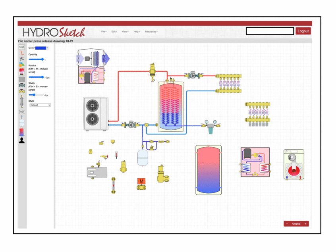Click the black user silhouette icon
The image size is (336, 252).
[21, 140]
